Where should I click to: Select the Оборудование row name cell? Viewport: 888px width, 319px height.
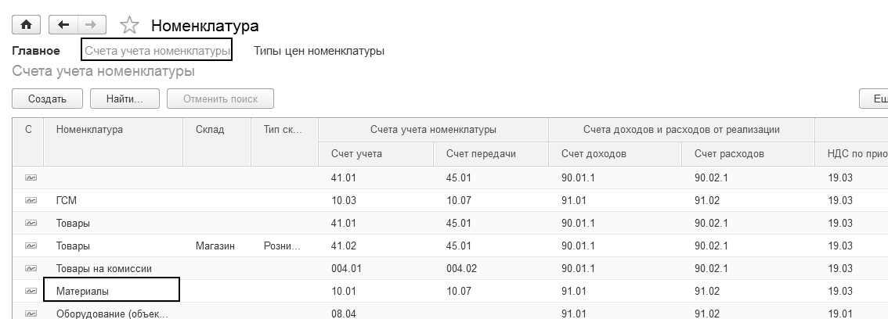point(112,314)
